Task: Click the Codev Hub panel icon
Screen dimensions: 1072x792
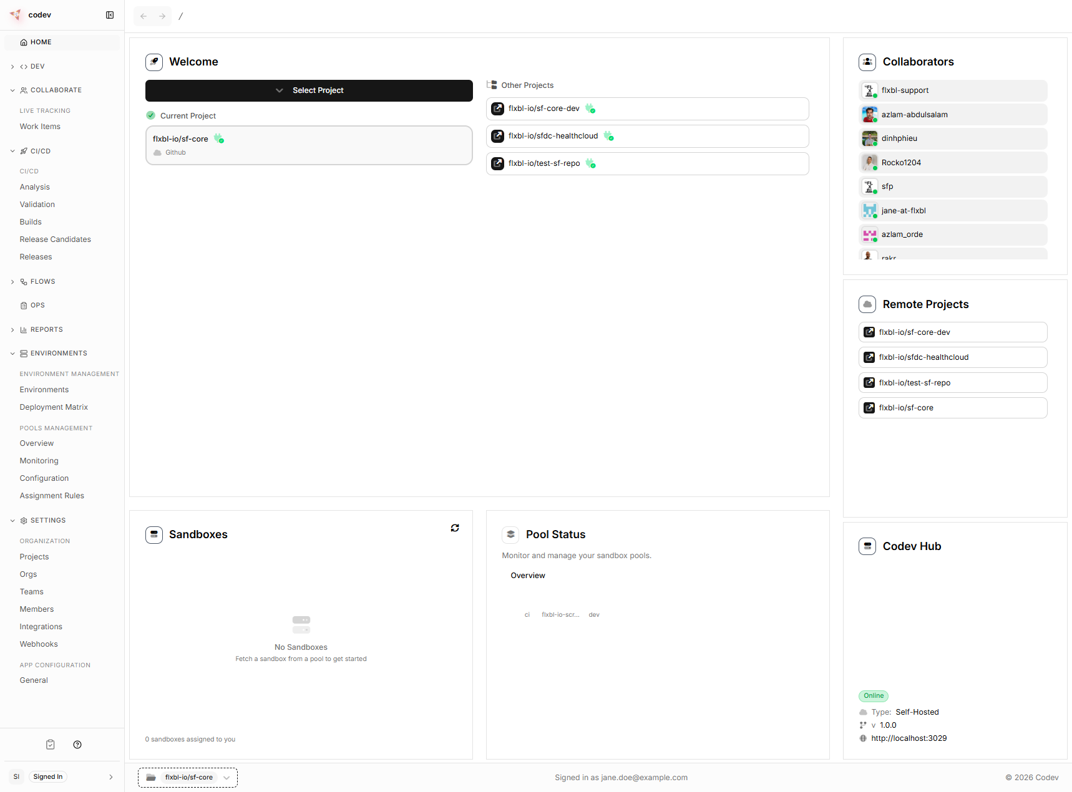Action: tap(867, 546)
